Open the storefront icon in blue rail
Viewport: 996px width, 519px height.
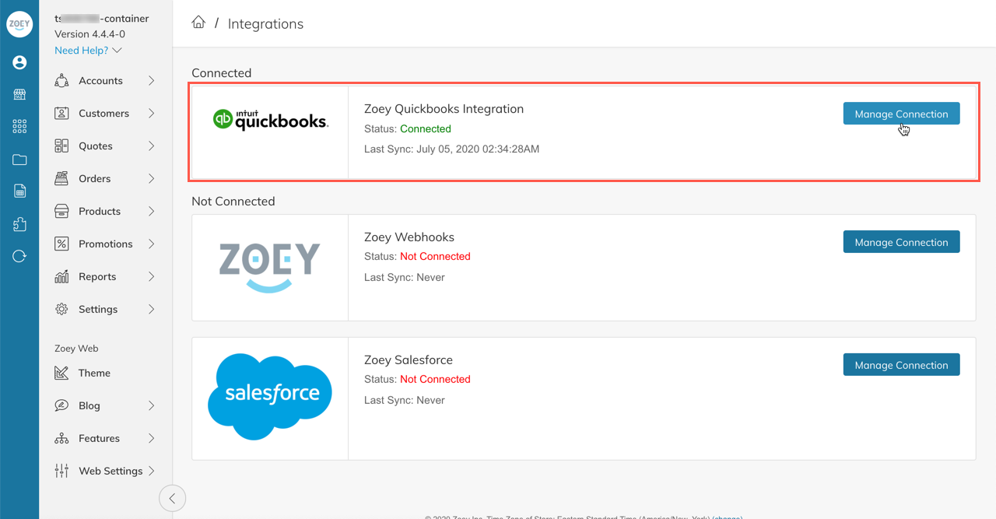pos(19,94)
